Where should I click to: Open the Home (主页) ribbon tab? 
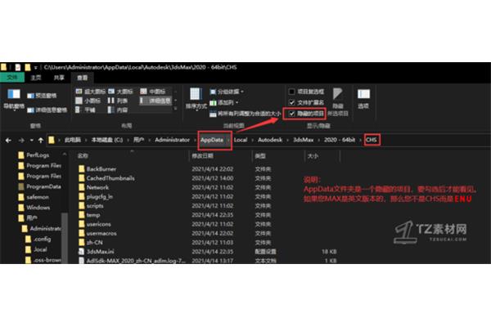[36, 78]
